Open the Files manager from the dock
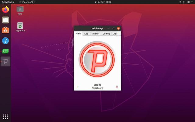The width and height of the screenshot is (195, 122). [x=5, y=20]
